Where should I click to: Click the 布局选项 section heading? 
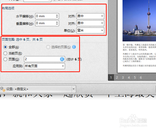(8, 8)
